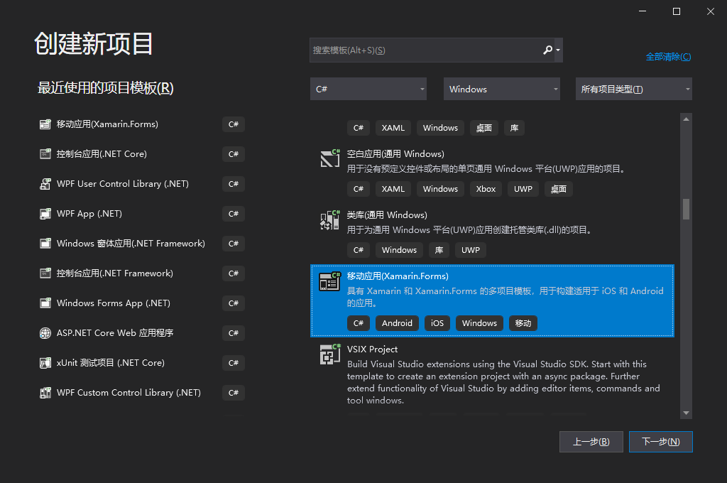Click the WPF App (.NET) icon
Image resolution: width=727 pixels, height=483 pixels.
point(45,214)
